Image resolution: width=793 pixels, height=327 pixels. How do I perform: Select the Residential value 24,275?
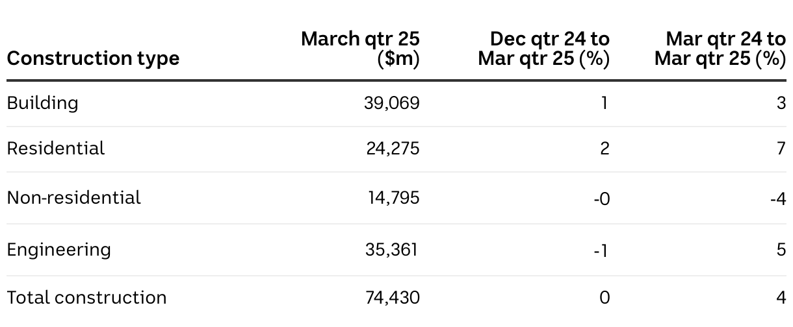[393, 149]
